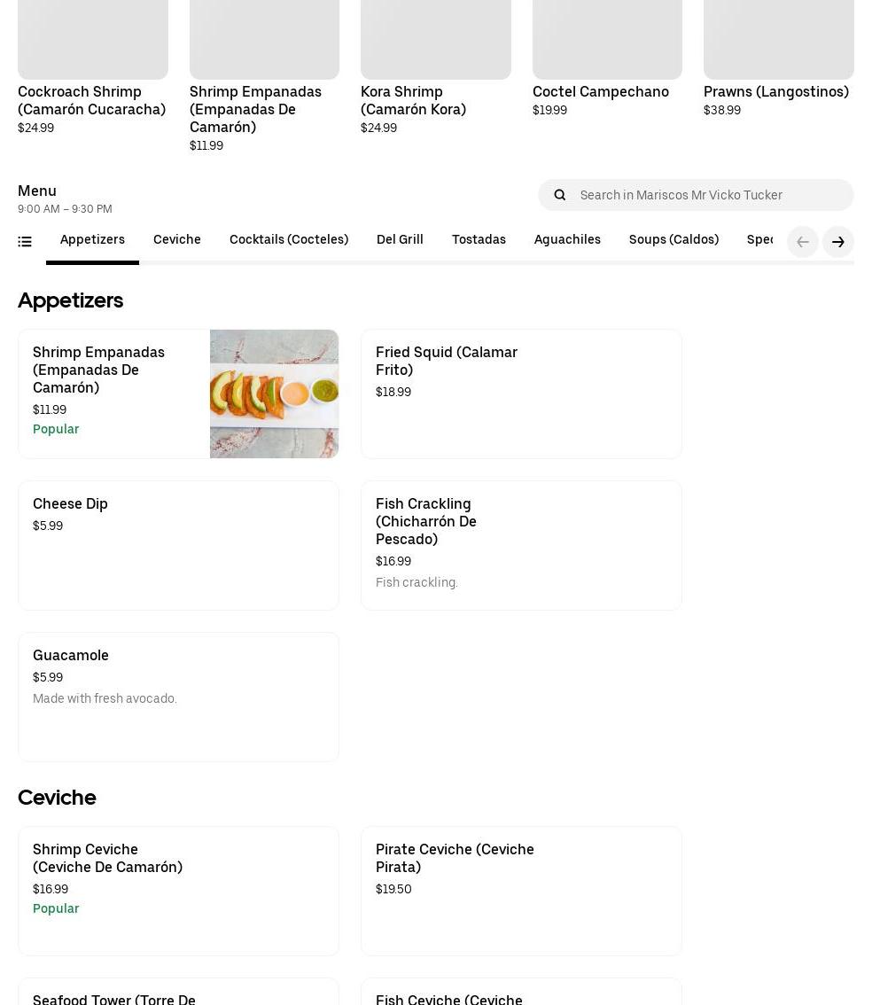Open the Shrimp Ceviche item card

[178, 891]
